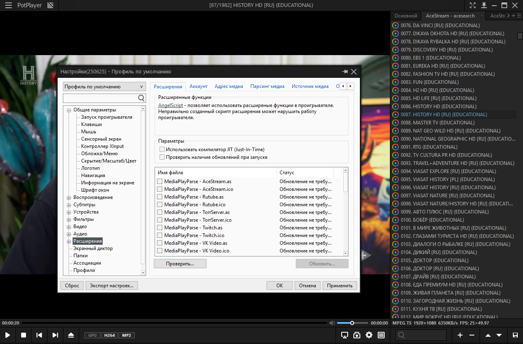Switch to the 'Источник медиа' tab
The height and width of the screenshot is (344, 523).
click(310, 86)
